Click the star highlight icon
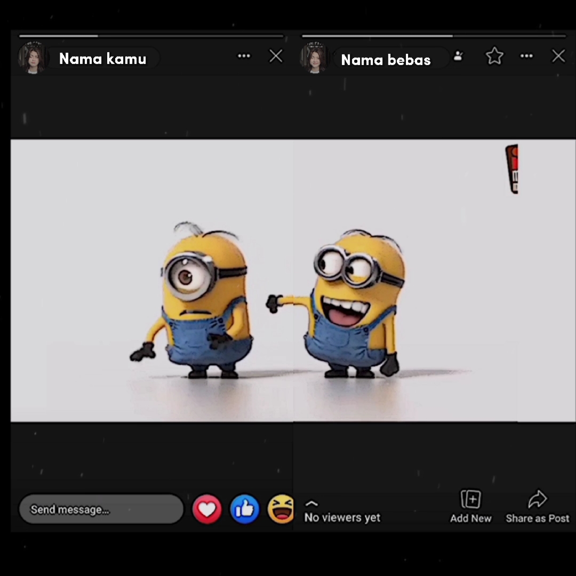576x576 pixels. point(494,56)
